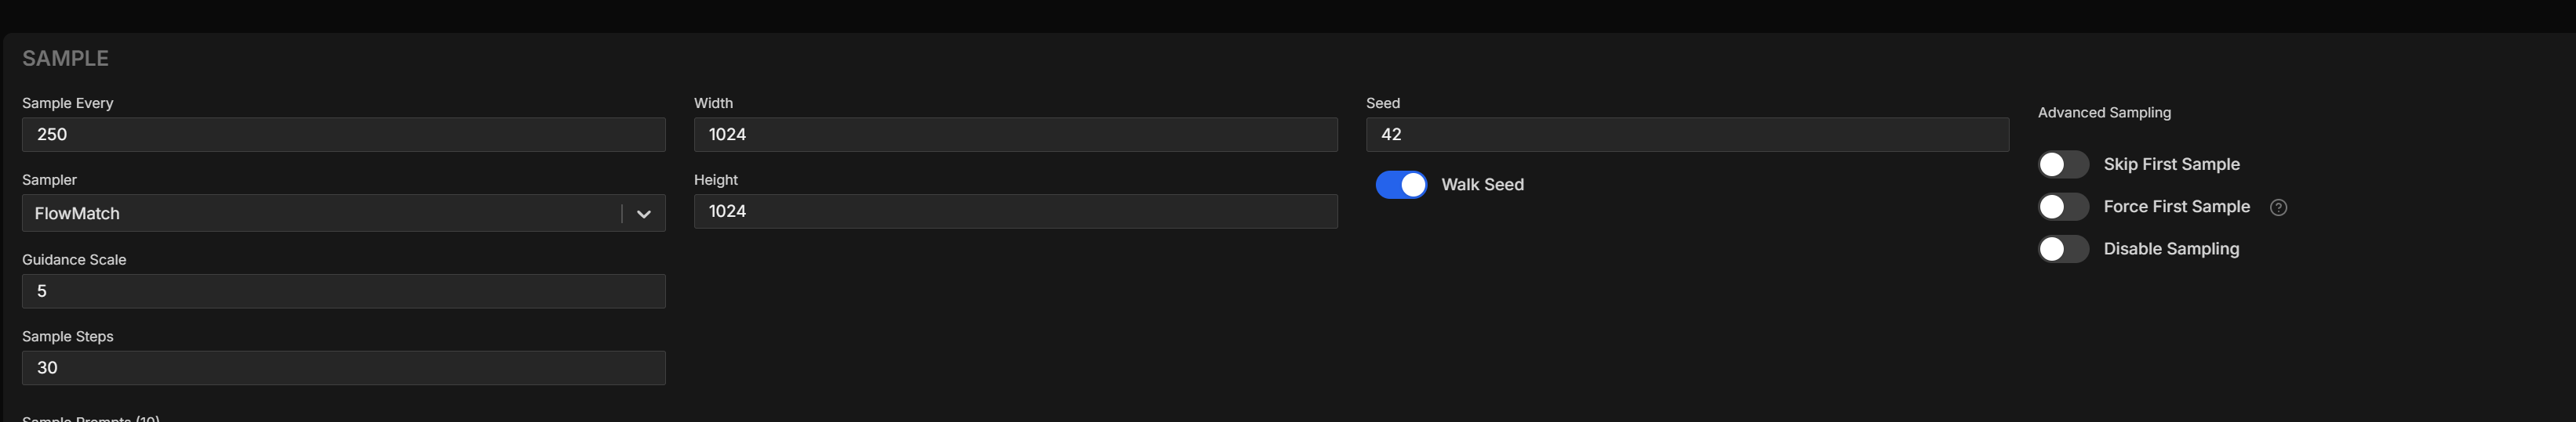Image resolution: width=2576 pixels, height=422 pixels.
Task: Click the Height input field
Action: tap(1015, 211)
